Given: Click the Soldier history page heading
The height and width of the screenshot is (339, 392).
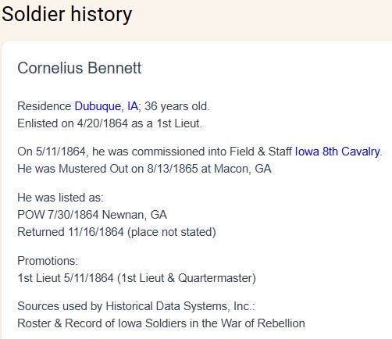Looking at the screenshot, I should tap(67, 15).
